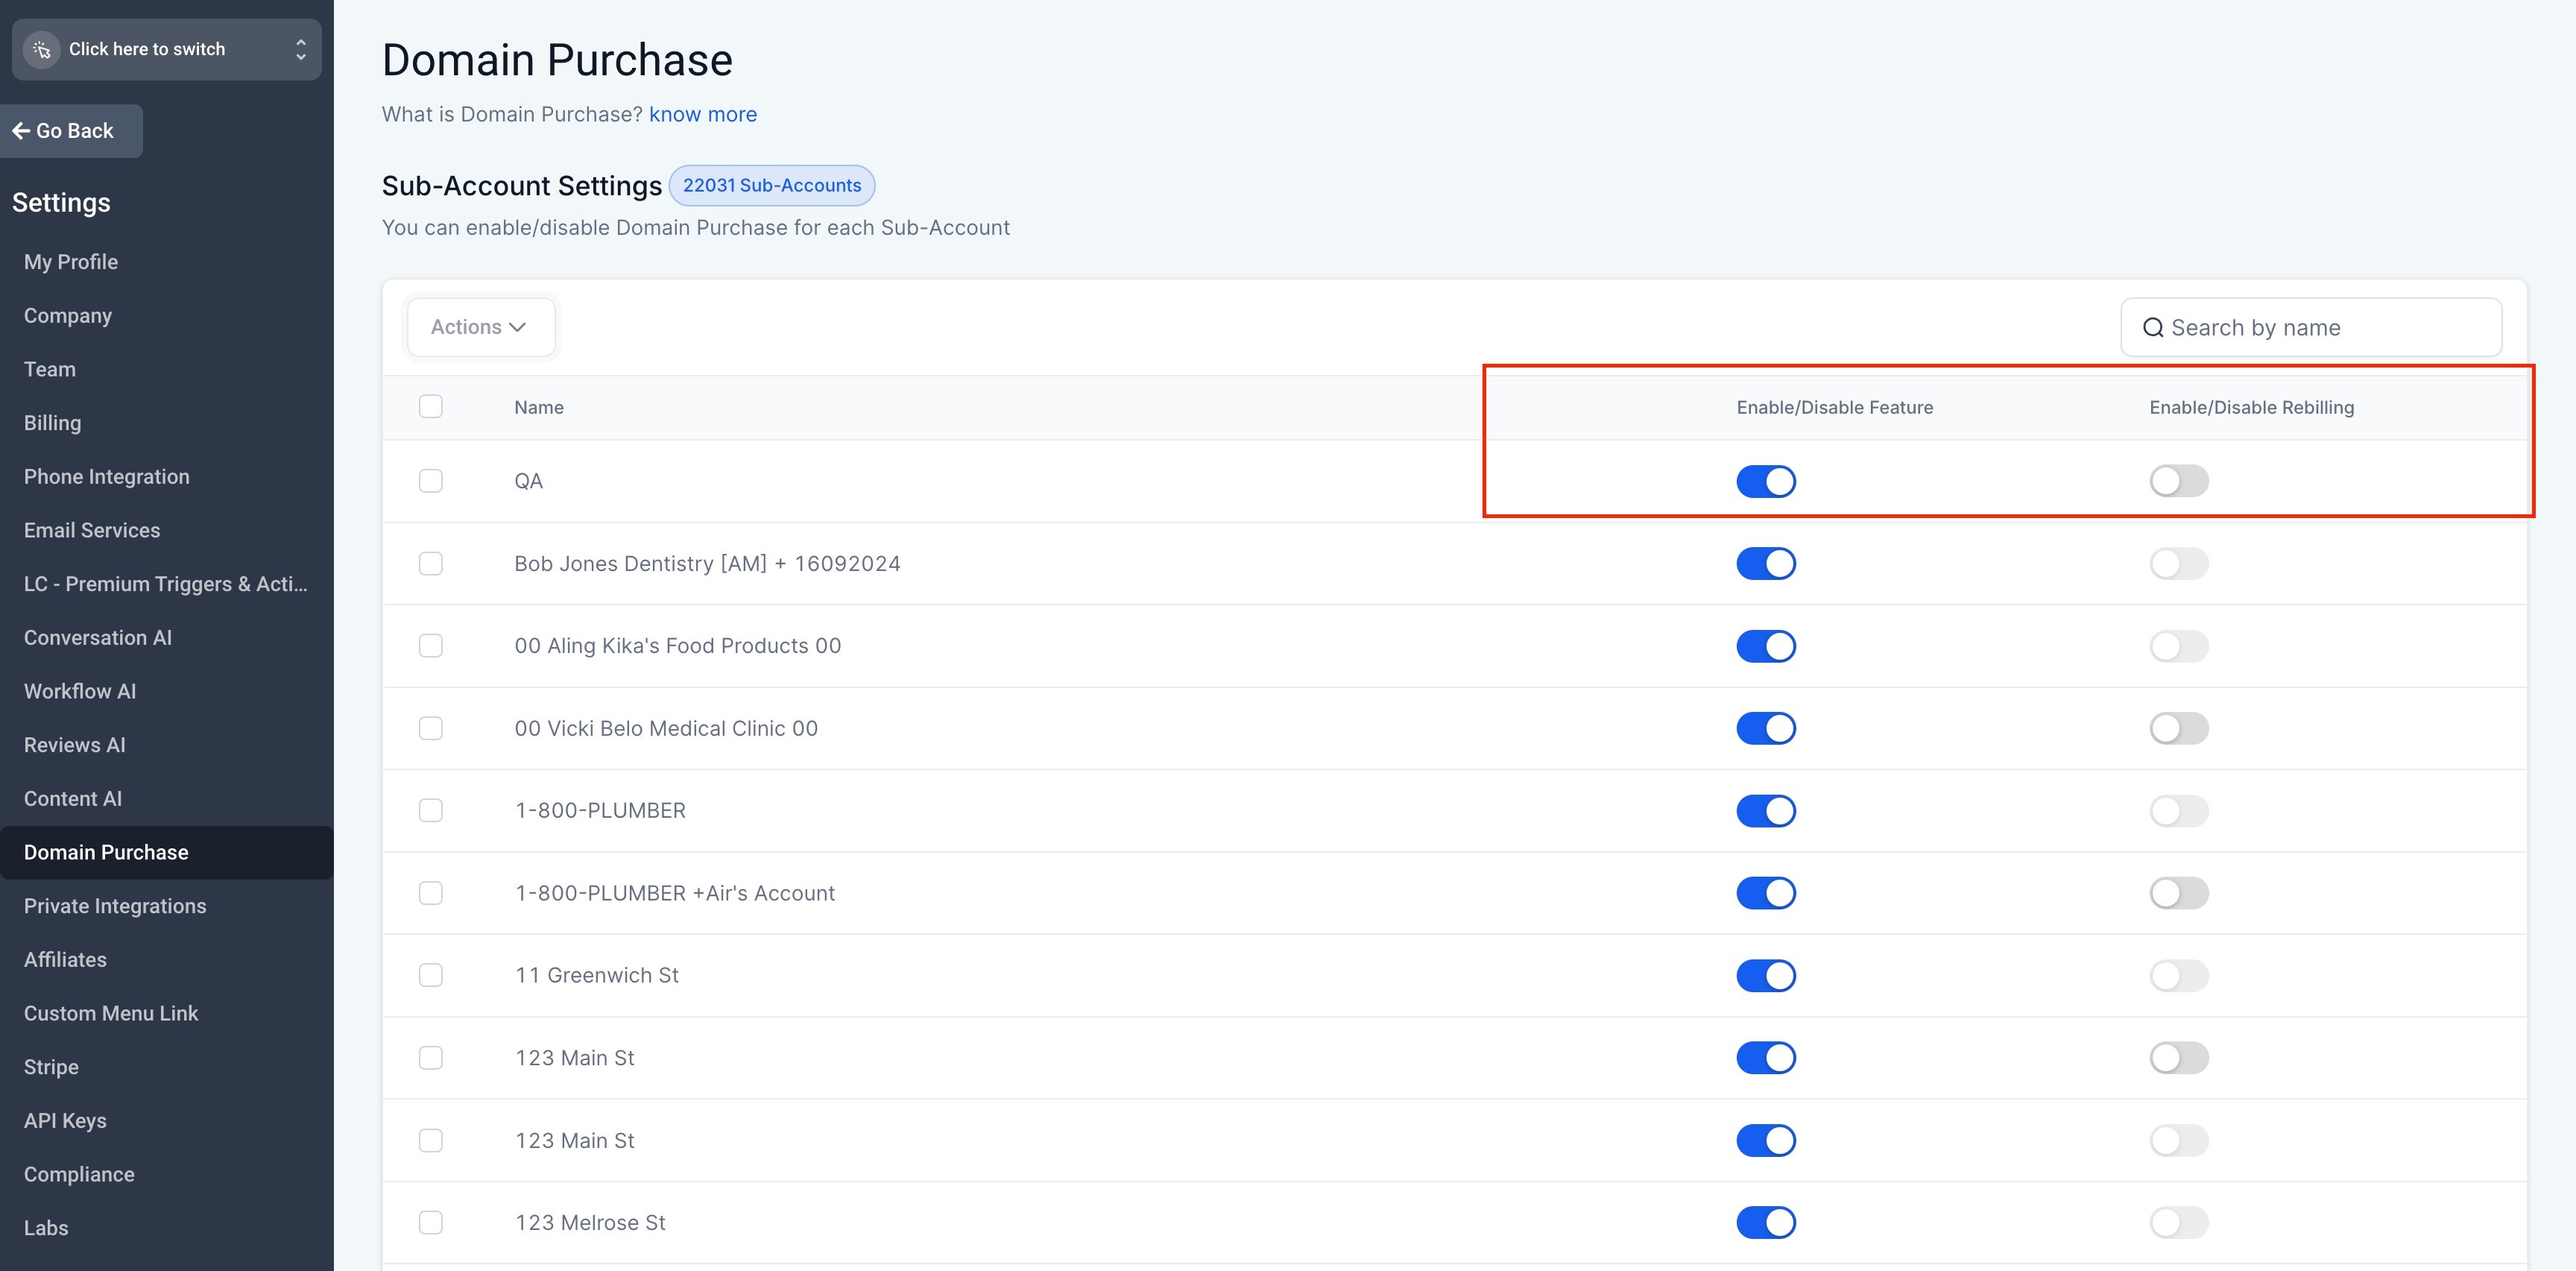Open the 'know more' link
The image size is (2576, 1271).
pos(703,114)
